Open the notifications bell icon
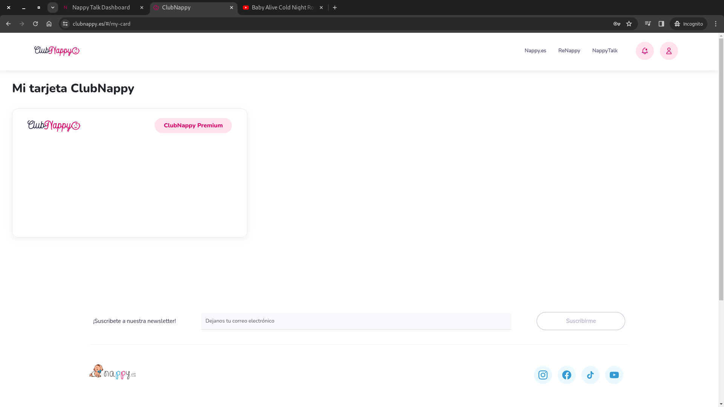 [644, 51]
